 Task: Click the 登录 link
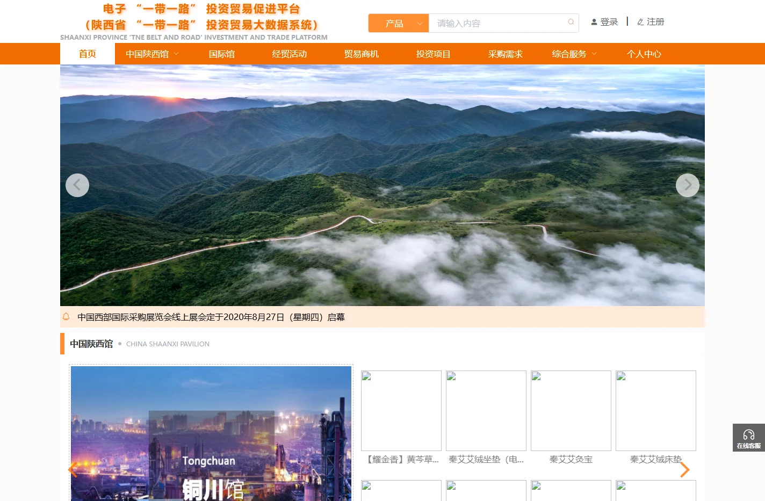pos(609,22)
